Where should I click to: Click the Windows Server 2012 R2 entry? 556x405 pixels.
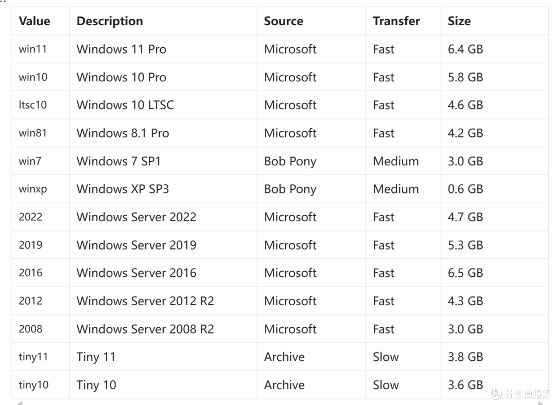(145, 301)
